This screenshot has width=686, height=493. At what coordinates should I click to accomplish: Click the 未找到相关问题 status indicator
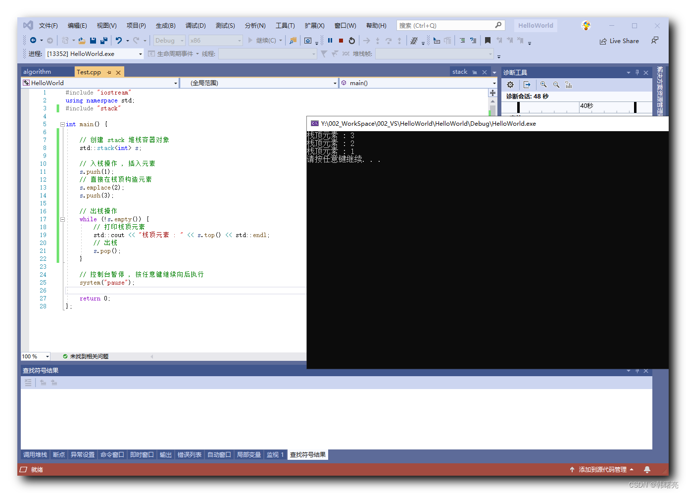tap(86, 356)
